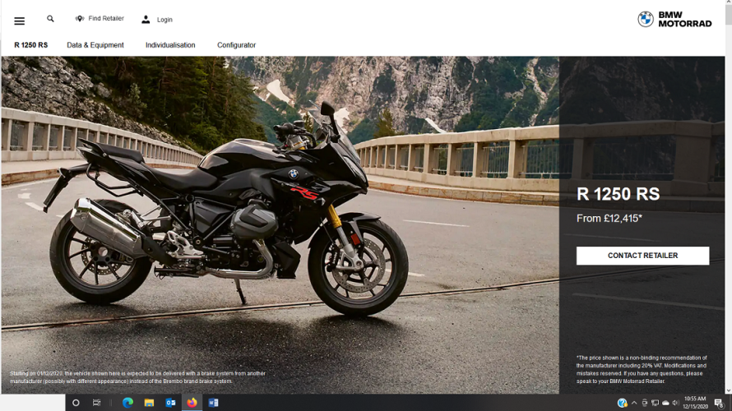
Task: Click the Meet Now tray icon
Action: [x=645, y=403]
